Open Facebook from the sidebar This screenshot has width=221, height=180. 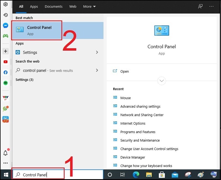click(x=6, y=72)
